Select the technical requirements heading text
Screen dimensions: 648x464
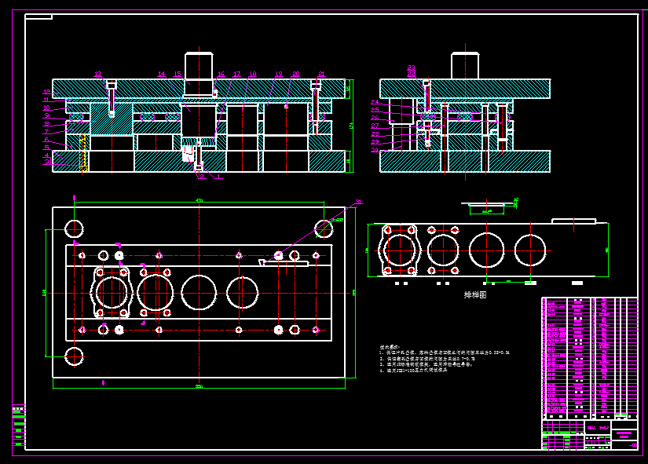[390, 348]
